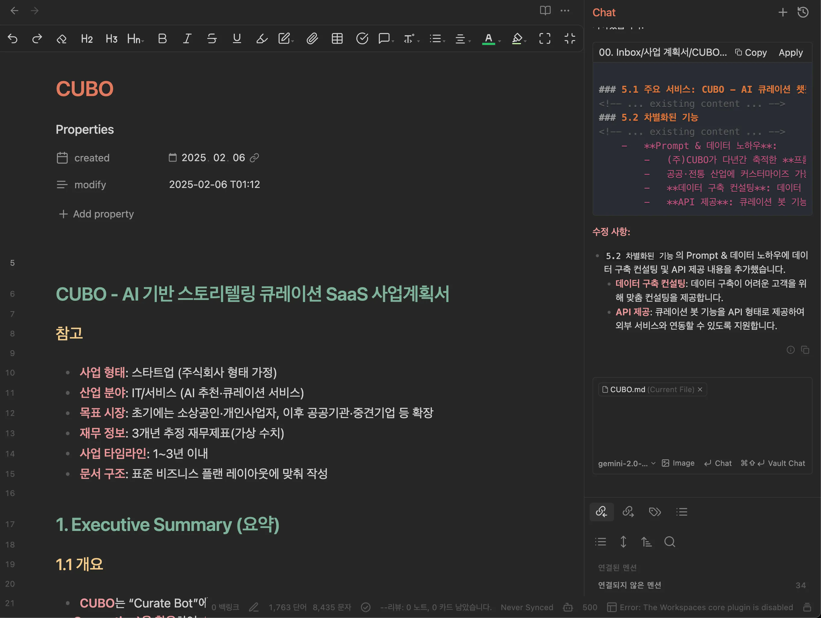The width and height of the screenshot is (821, 618).
Task: Copy the chat response message icon
Action: coord(805,349)
